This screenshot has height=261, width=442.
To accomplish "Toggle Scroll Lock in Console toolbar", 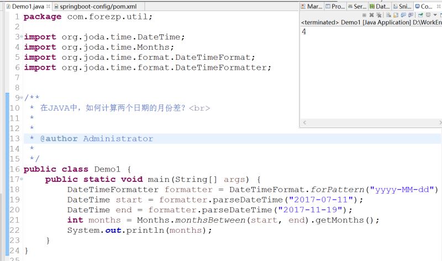I will click(396, 15).
